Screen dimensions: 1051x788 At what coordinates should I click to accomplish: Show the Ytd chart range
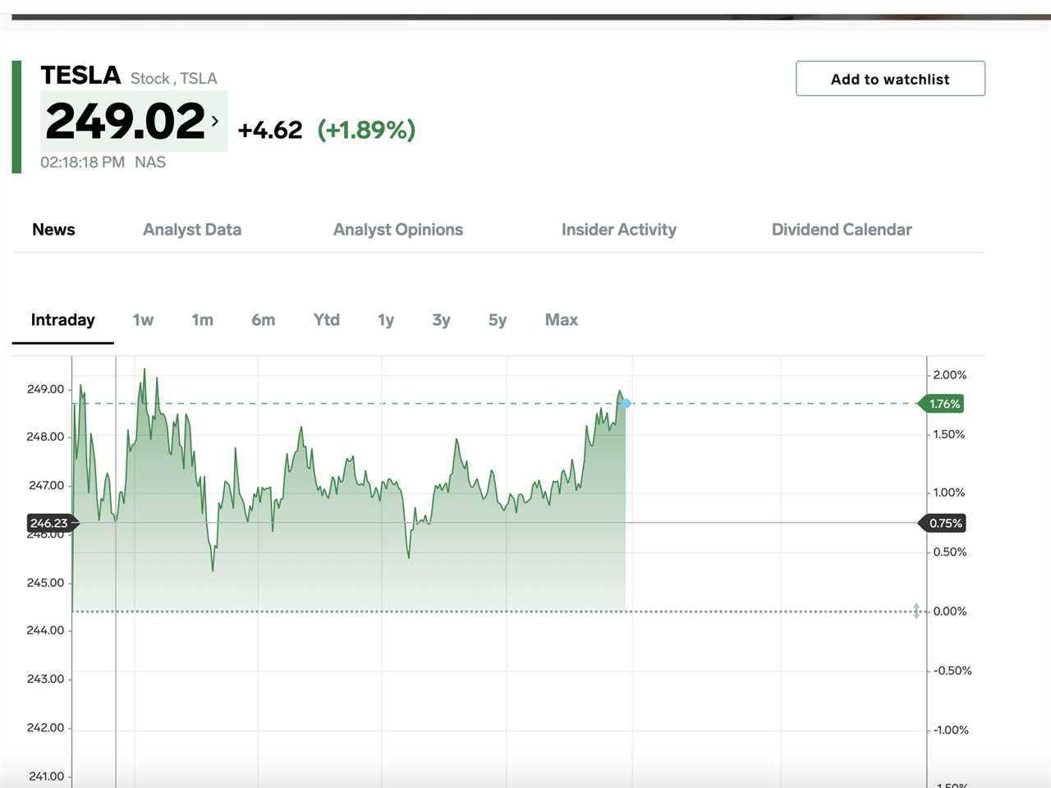(x=327, y=320)
